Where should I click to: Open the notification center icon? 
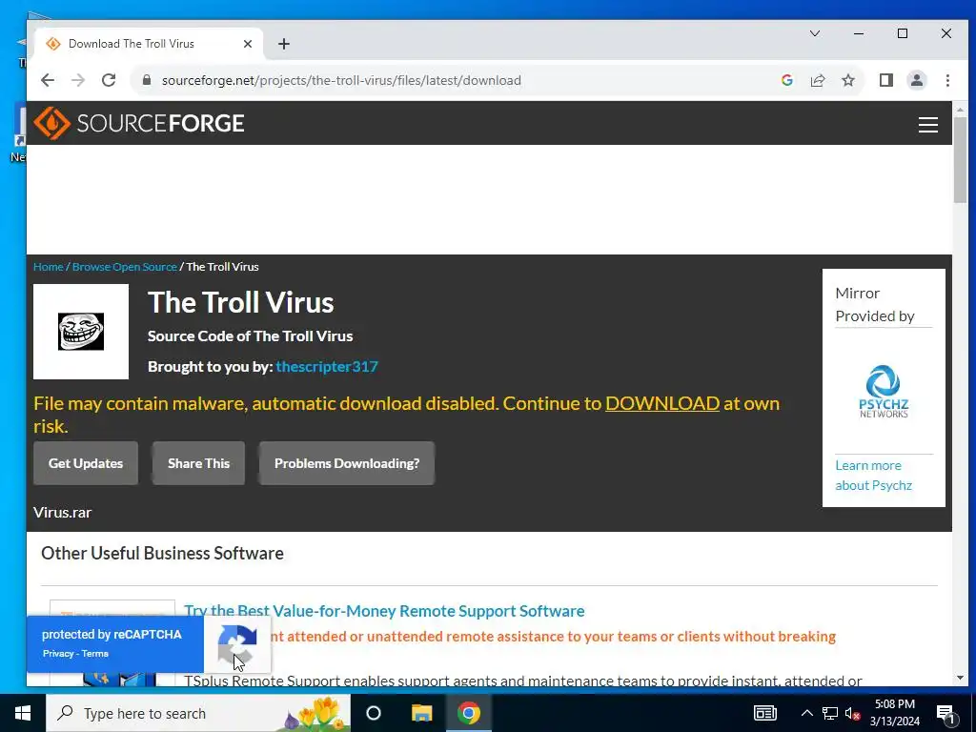click(x=945, y=713)
